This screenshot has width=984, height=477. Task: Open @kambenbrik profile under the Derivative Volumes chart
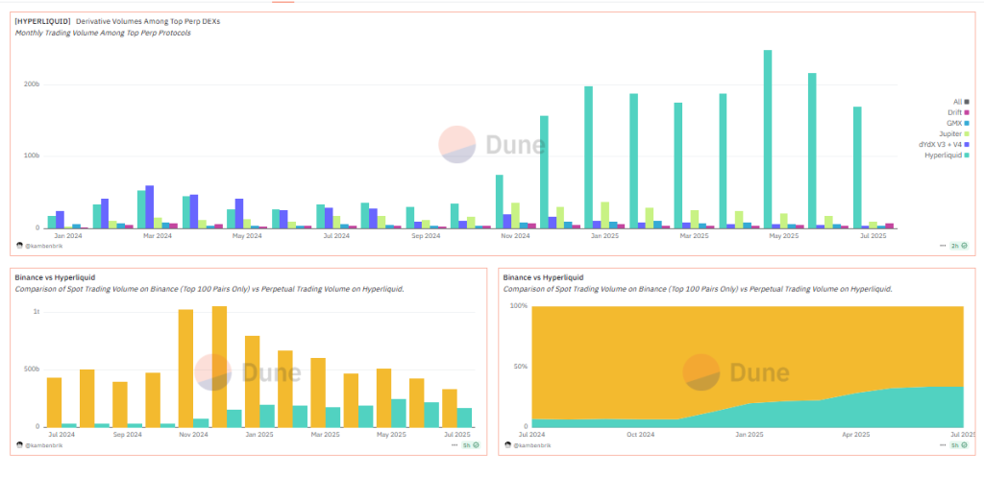click(43, 246)
